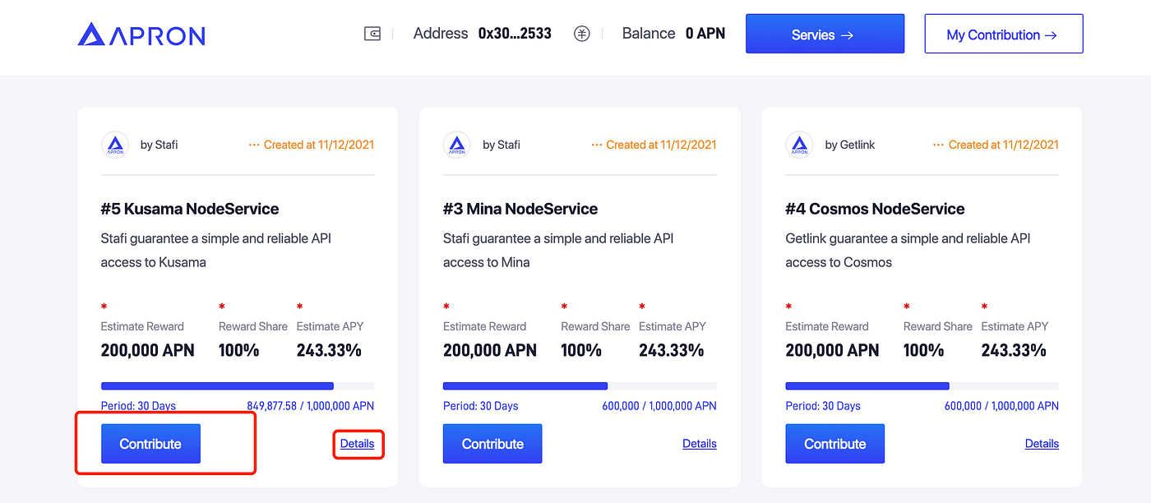The height and width of the screenshot is (503, 1151).
Task: Click the 243.33% Estimate APY on the Kusama card
Action: (329, 350)
